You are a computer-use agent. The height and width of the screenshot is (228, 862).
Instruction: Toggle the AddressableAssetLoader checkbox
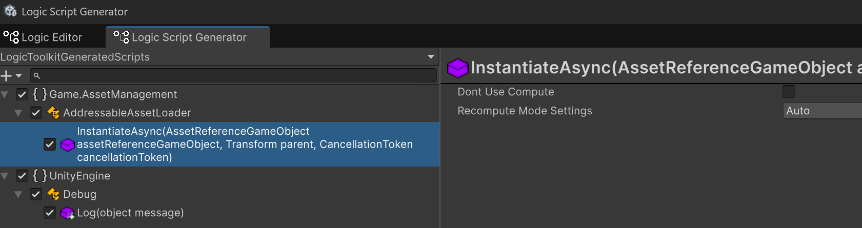pyautogui.click(x=36, y=113)
